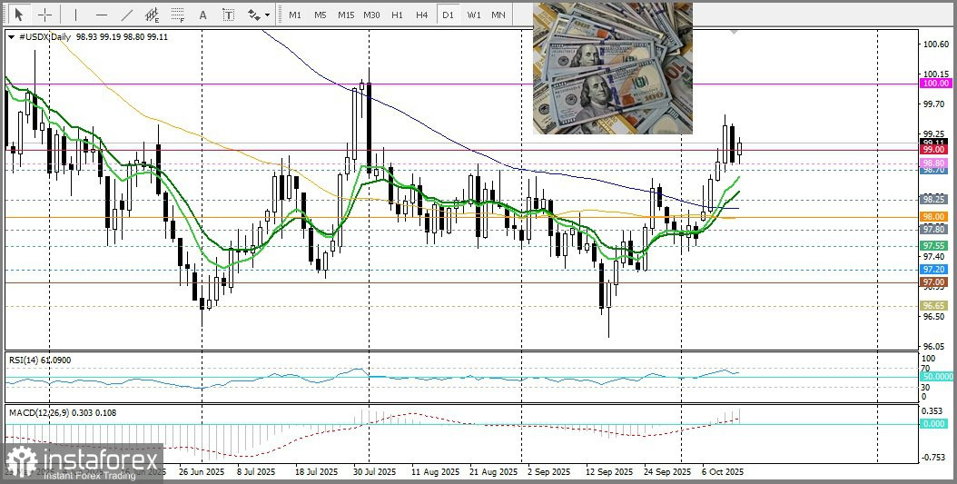Screen dimensions: 957x484
Task: Choose the text tool (A icon)
Action: click(203, 14)
